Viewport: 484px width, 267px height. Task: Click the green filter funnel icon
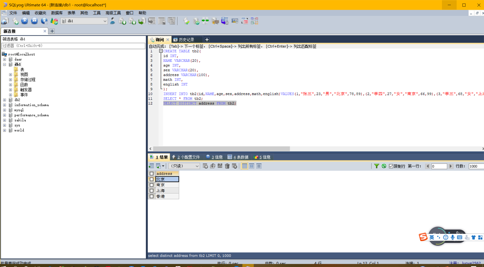[377, 166]
